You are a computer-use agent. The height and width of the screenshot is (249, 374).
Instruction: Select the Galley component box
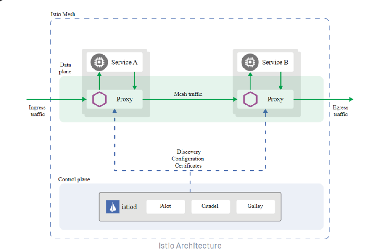(x=255, y=207)
